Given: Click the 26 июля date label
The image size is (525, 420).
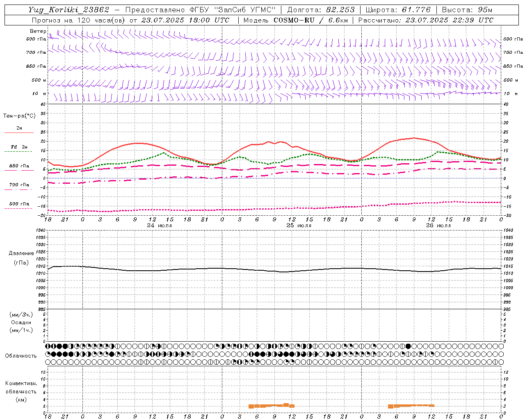Looking at the screenshot, I should click(x=438, y=226).
